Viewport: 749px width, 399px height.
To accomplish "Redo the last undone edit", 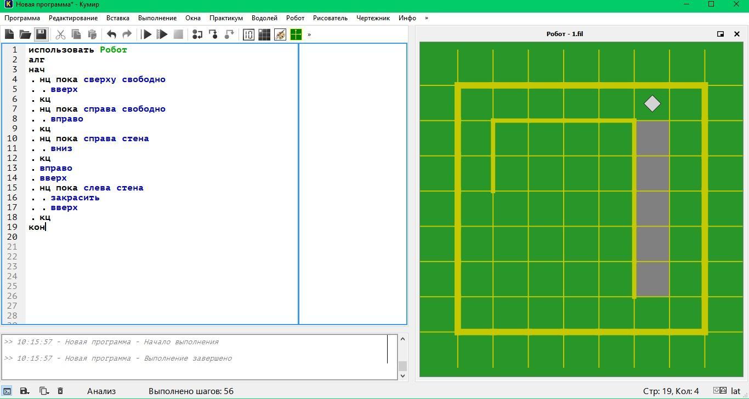I will click(x=127, y=34).
